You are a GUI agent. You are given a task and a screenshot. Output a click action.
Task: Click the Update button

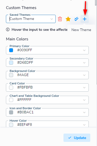point(77,138)
